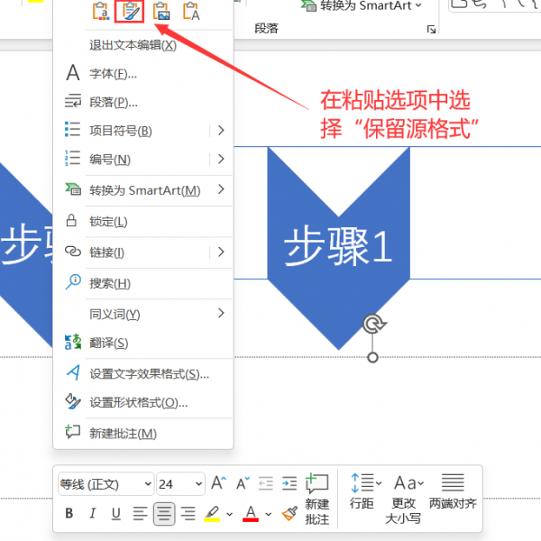Increase the list indent level

tap(289, 483)
